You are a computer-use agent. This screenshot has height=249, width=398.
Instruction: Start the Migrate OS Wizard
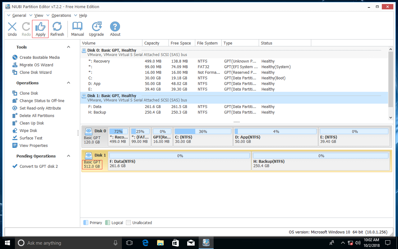(x=36, y=65)
